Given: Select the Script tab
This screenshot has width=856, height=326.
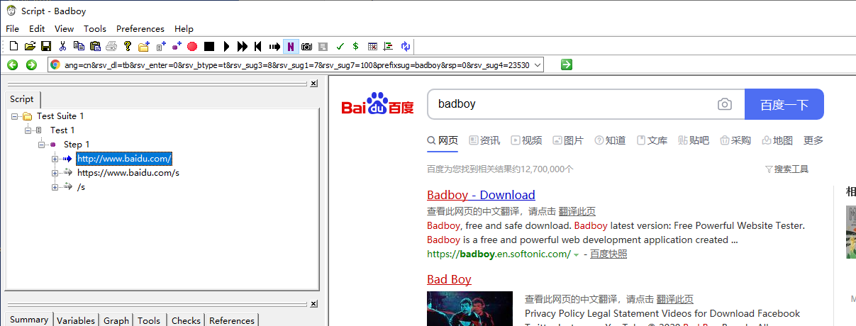Looking at the screenshot, I should tap(22, 99).
